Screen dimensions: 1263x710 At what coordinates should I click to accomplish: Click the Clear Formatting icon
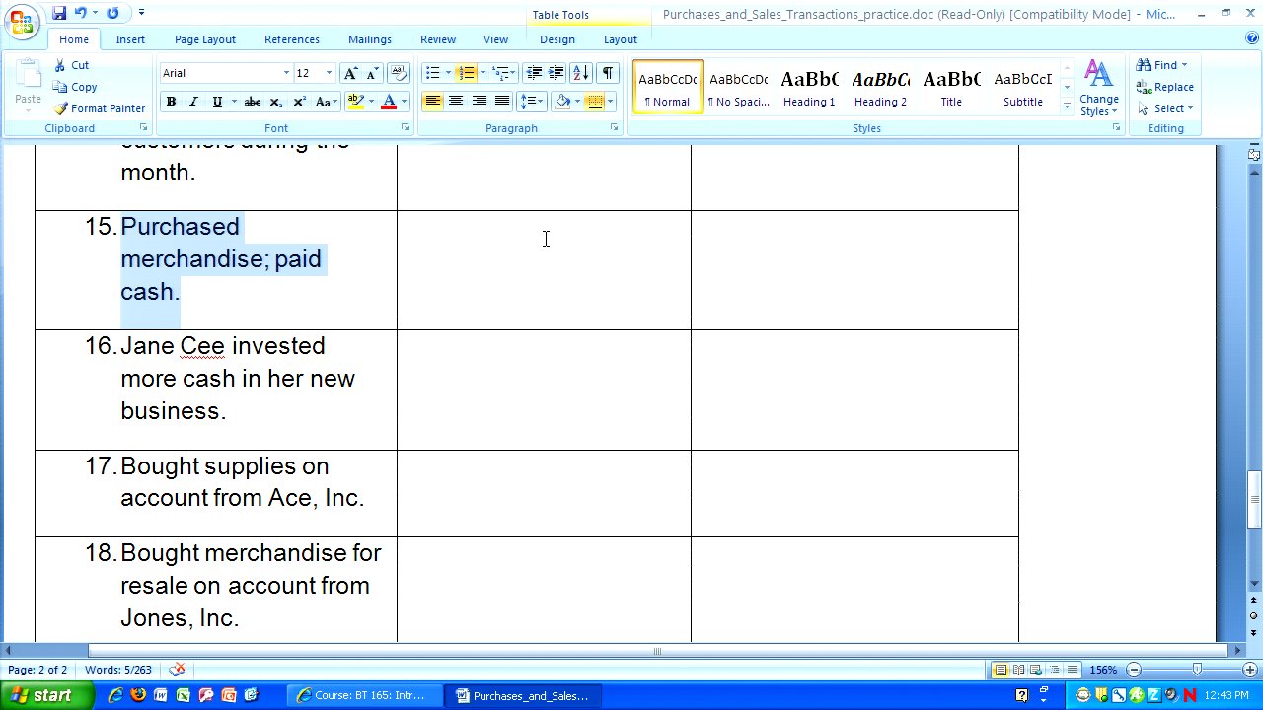(398, 73)
